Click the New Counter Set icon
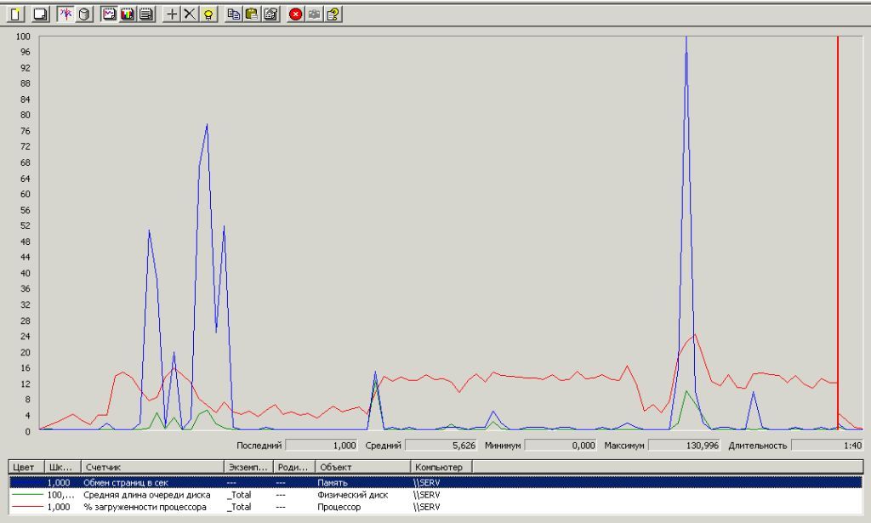 (x=14, y=14)
